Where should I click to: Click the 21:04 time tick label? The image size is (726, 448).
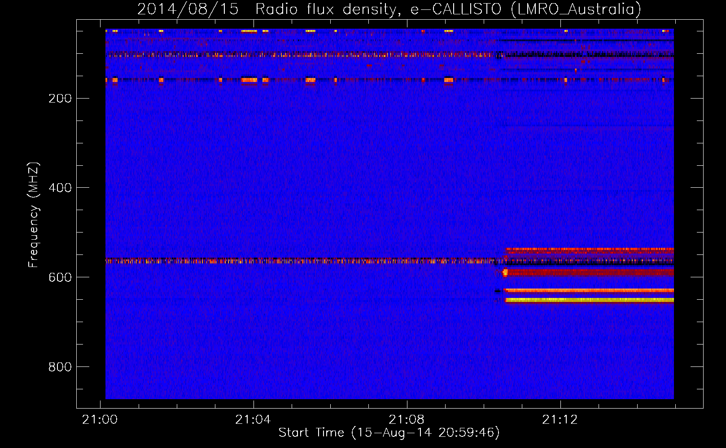(x=253, y=420)
